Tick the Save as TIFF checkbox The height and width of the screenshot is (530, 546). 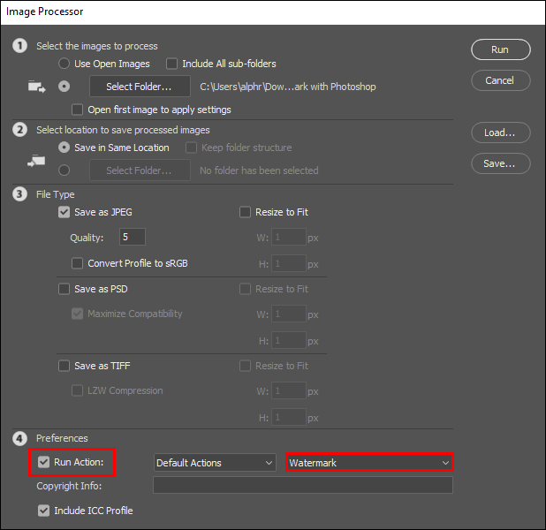tap(64, 366)
